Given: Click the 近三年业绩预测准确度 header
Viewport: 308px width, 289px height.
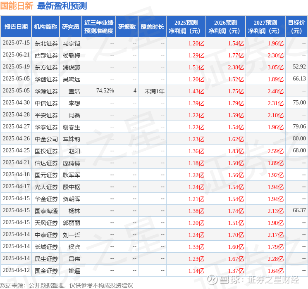Looking at the screenshot, I should pyautogui.click(x=99, y=27).
